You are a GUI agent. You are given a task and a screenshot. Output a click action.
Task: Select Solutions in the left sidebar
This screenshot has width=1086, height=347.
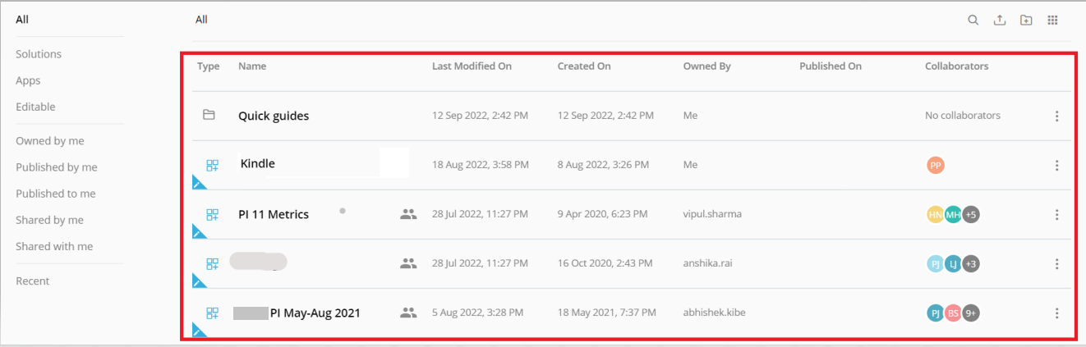pos(39,54)
